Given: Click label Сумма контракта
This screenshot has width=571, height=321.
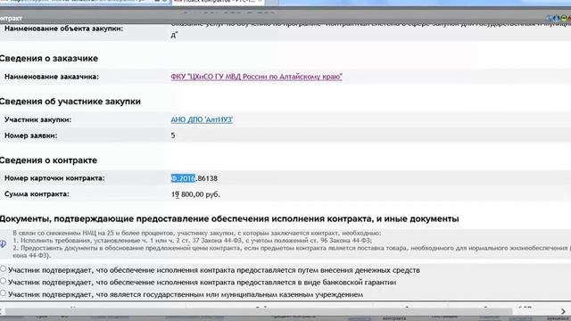Looking at the screenshot, I should [37, 194].
